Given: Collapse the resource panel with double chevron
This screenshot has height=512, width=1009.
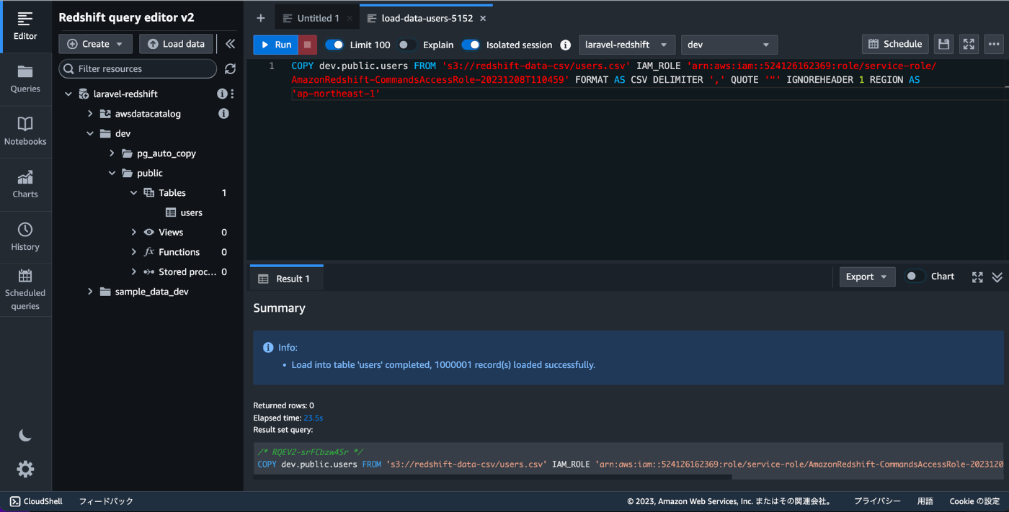Looking at the screenshot, I should (x=230, y=44).
